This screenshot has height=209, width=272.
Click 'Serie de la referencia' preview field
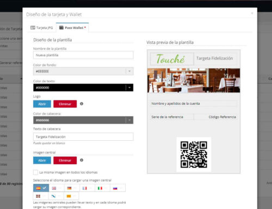point(172,117)
